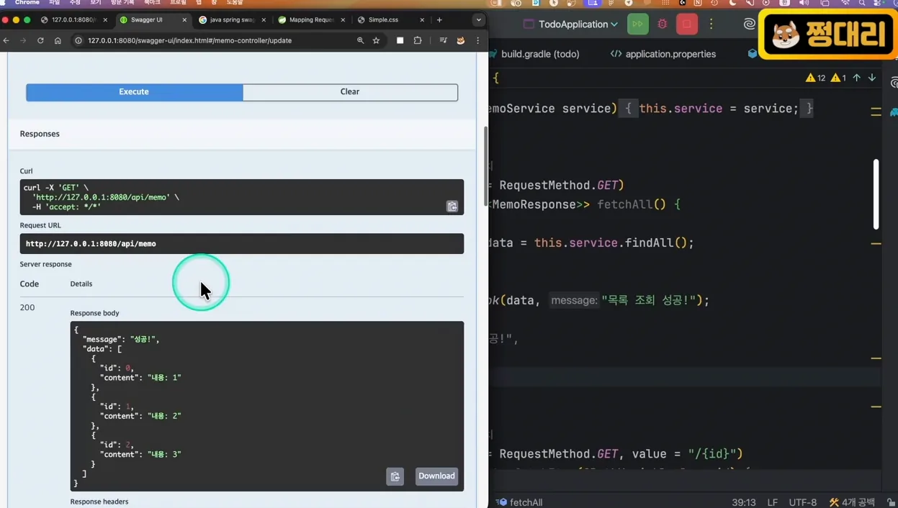Copy the response body to clipboard

point(395,476)
